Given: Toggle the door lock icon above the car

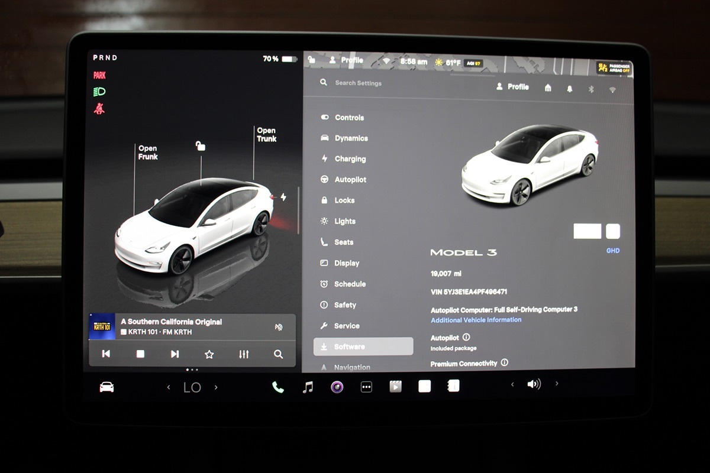Looking at the screenshot, I should 201,146.
